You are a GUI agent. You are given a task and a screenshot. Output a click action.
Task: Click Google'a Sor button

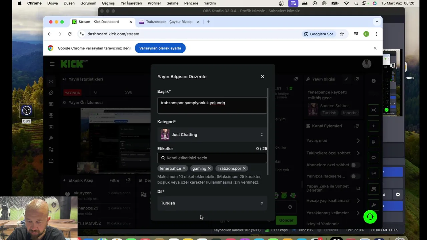(318, 34)
